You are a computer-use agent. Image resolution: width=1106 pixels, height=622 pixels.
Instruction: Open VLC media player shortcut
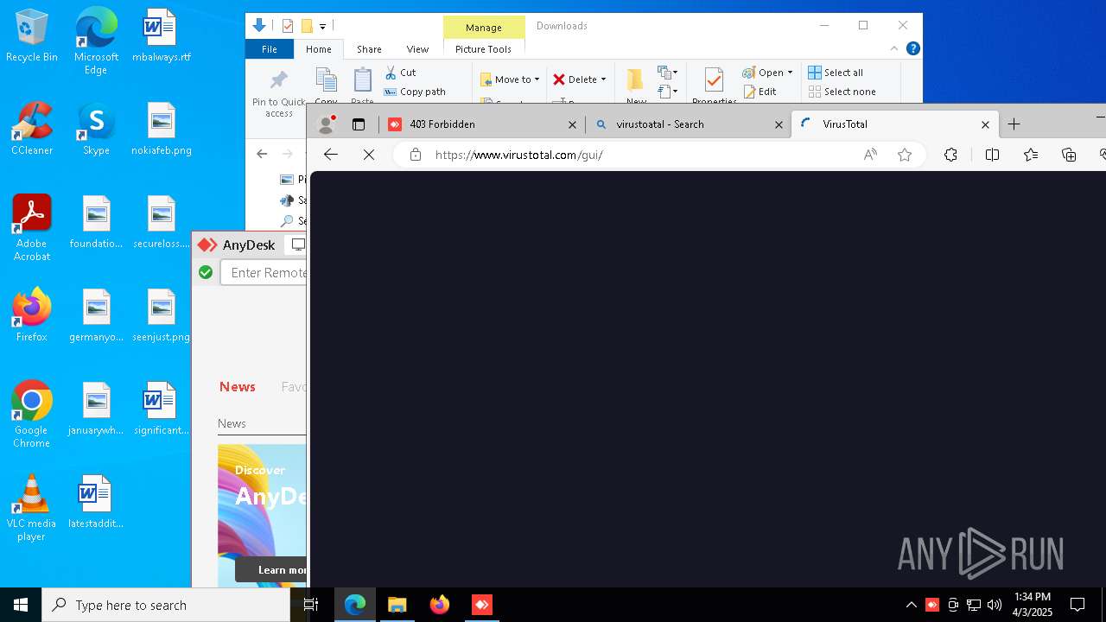pos(32,509)
